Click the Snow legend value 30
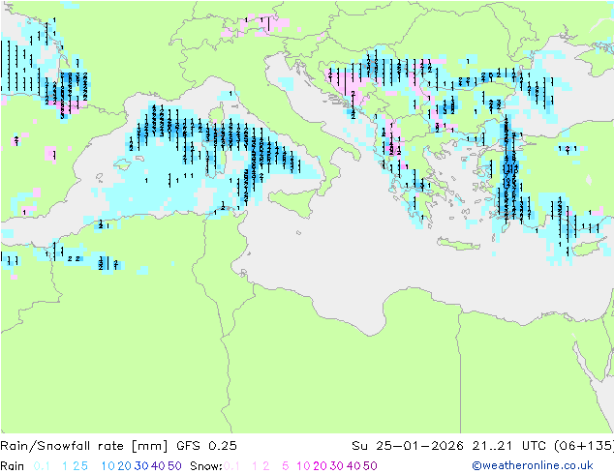Screen dimensions: 614x474 click(337, 466)
